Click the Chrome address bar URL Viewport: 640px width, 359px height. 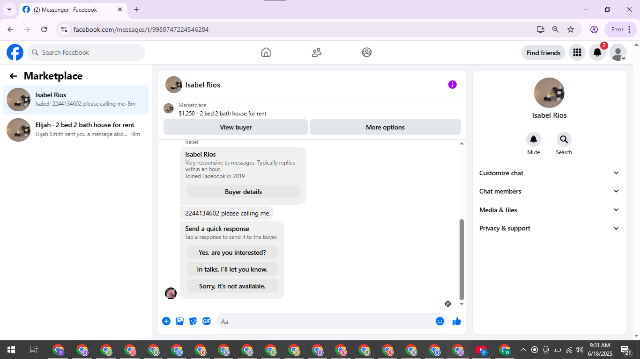click(141, 29)
